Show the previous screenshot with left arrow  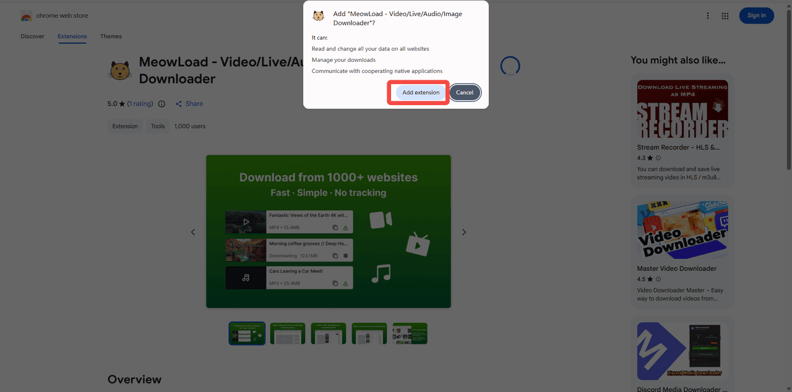click(193, 232)
